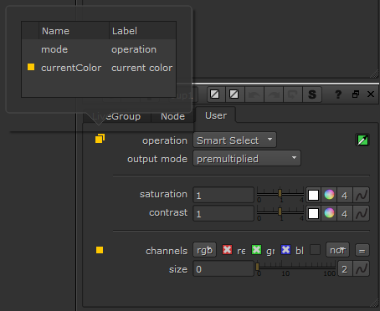Open saturation color wheel picker
Image resolution: width=380 pixels, height=311 pixels.
coord(329,195)
